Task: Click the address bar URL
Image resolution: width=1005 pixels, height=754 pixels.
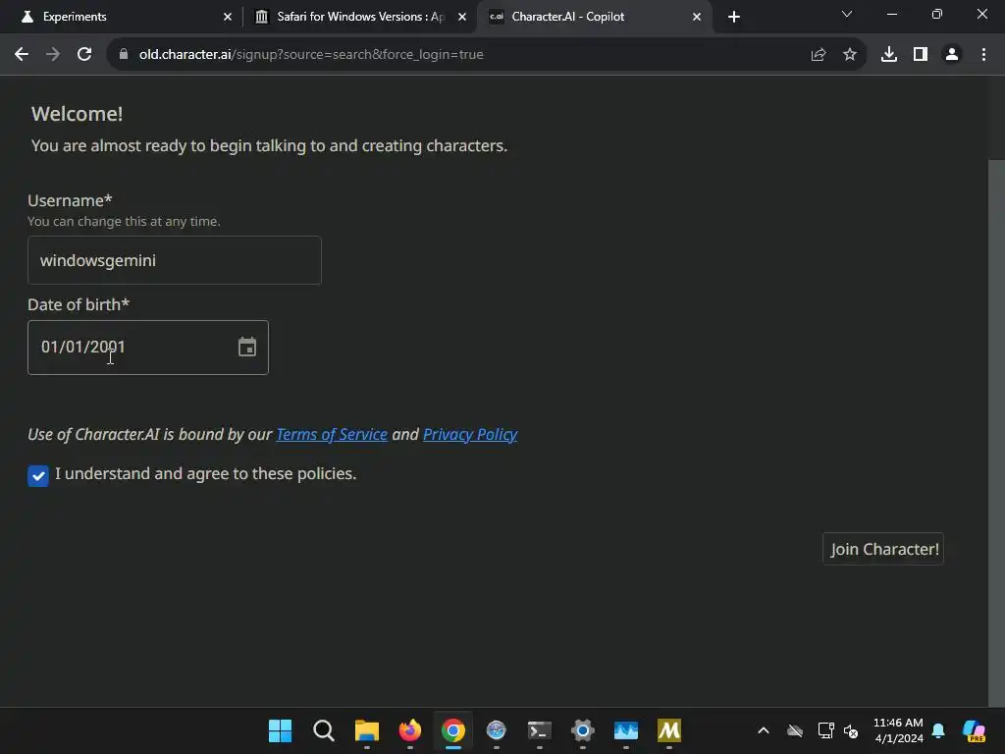Action: 311,55
